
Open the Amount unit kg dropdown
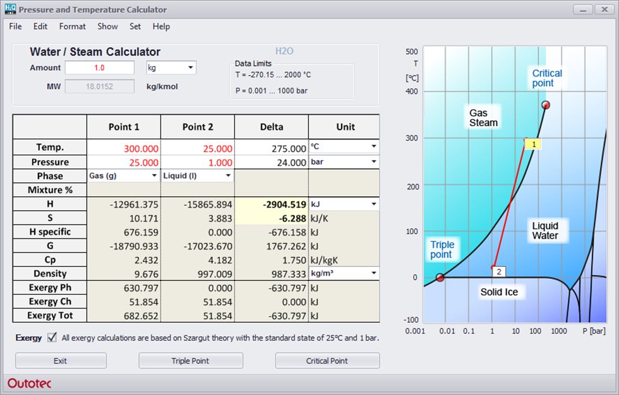(171, 68)
